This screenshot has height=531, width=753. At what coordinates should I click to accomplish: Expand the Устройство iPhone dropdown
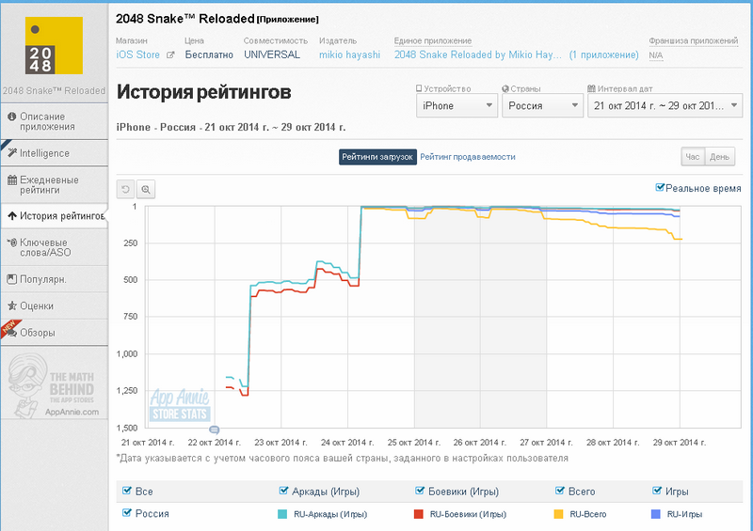coord(457,105)
